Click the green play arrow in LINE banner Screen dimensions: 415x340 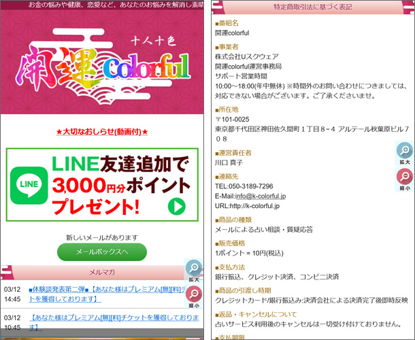(x=176, y=207)
